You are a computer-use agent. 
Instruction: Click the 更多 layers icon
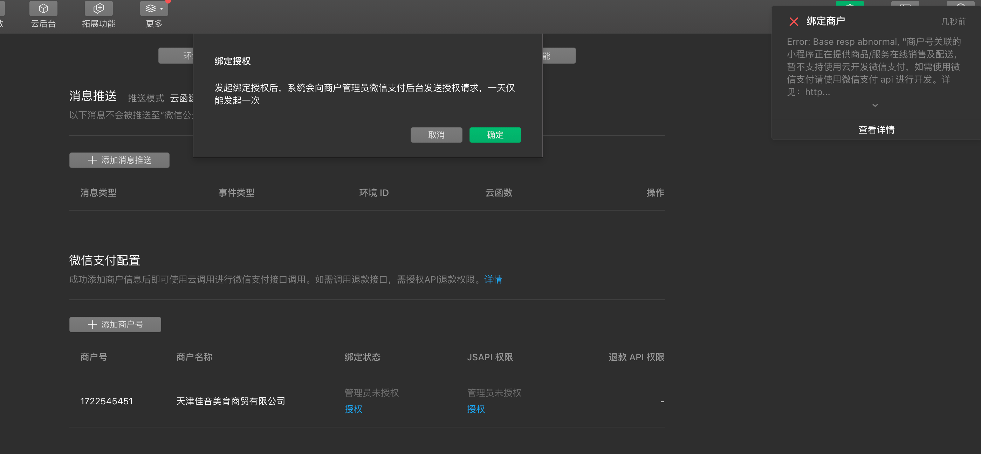tap(150, 8)
